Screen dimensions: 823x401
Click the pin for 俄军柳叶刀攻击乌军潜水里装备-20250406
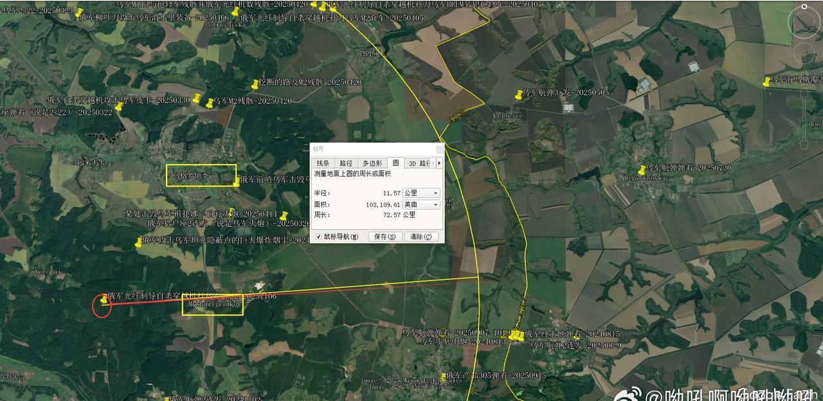pyautogui.click(x=235, y=11)
